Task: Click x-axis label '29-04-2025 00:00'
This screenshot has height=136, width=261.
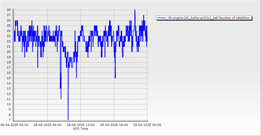Action: pyautogui.click(x=147, y=125)
